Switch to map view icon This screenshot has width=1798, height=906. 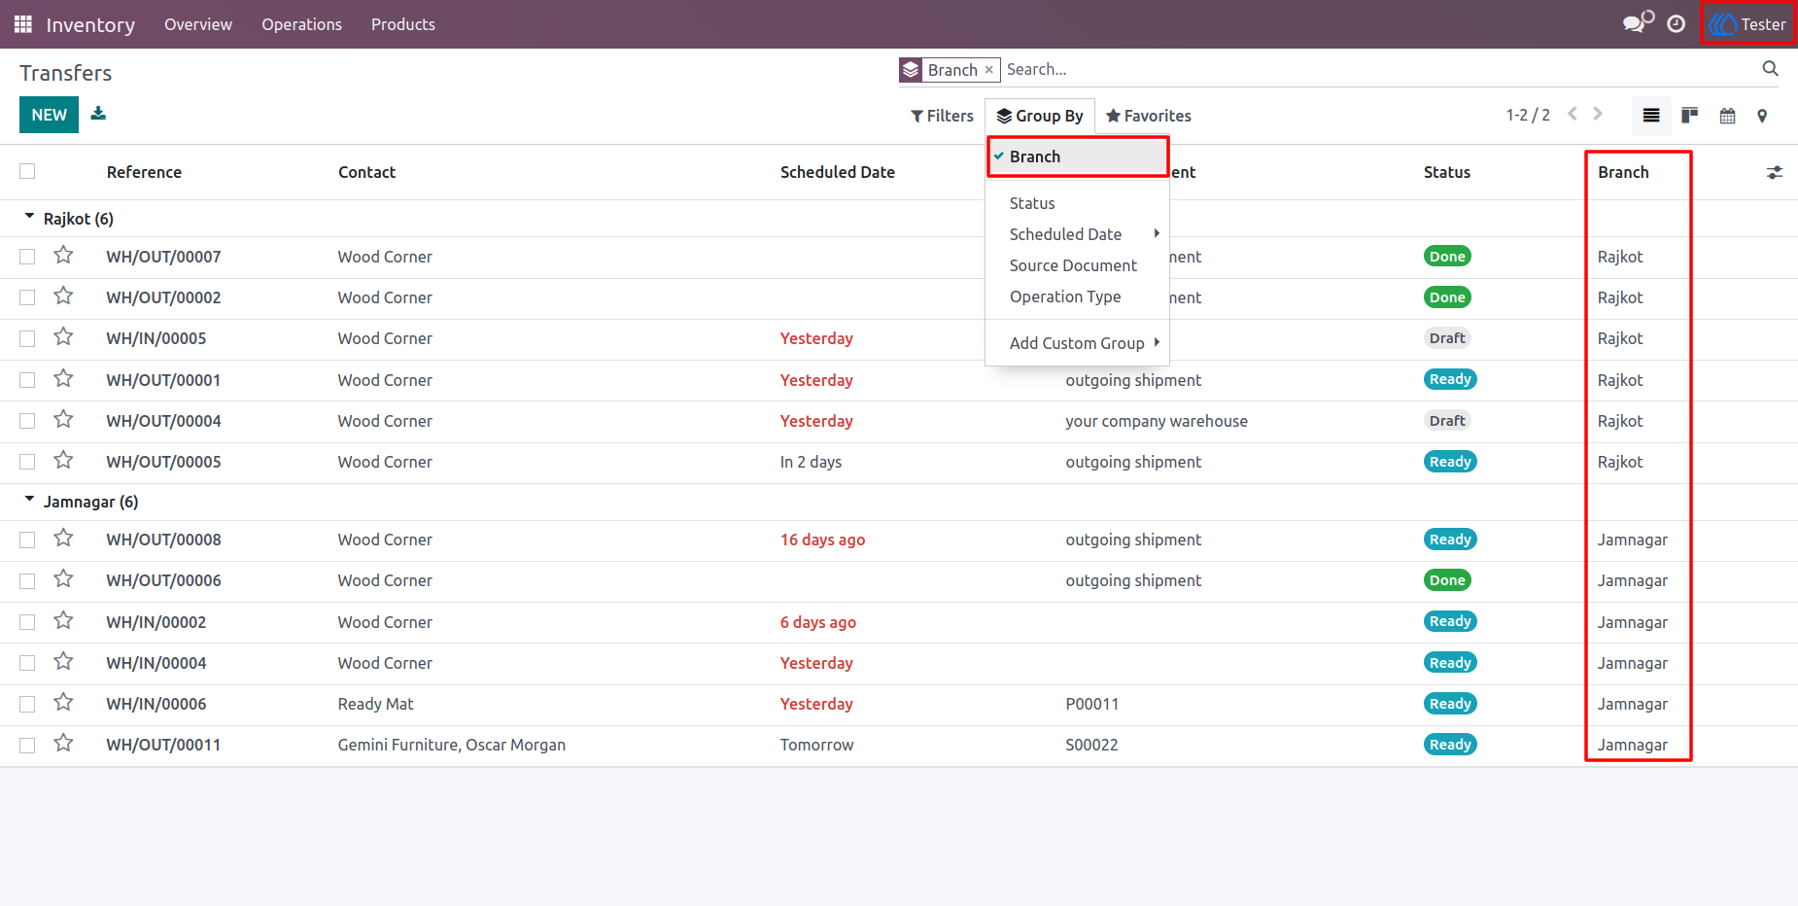pyautogui.click(x=1762, y=116)
